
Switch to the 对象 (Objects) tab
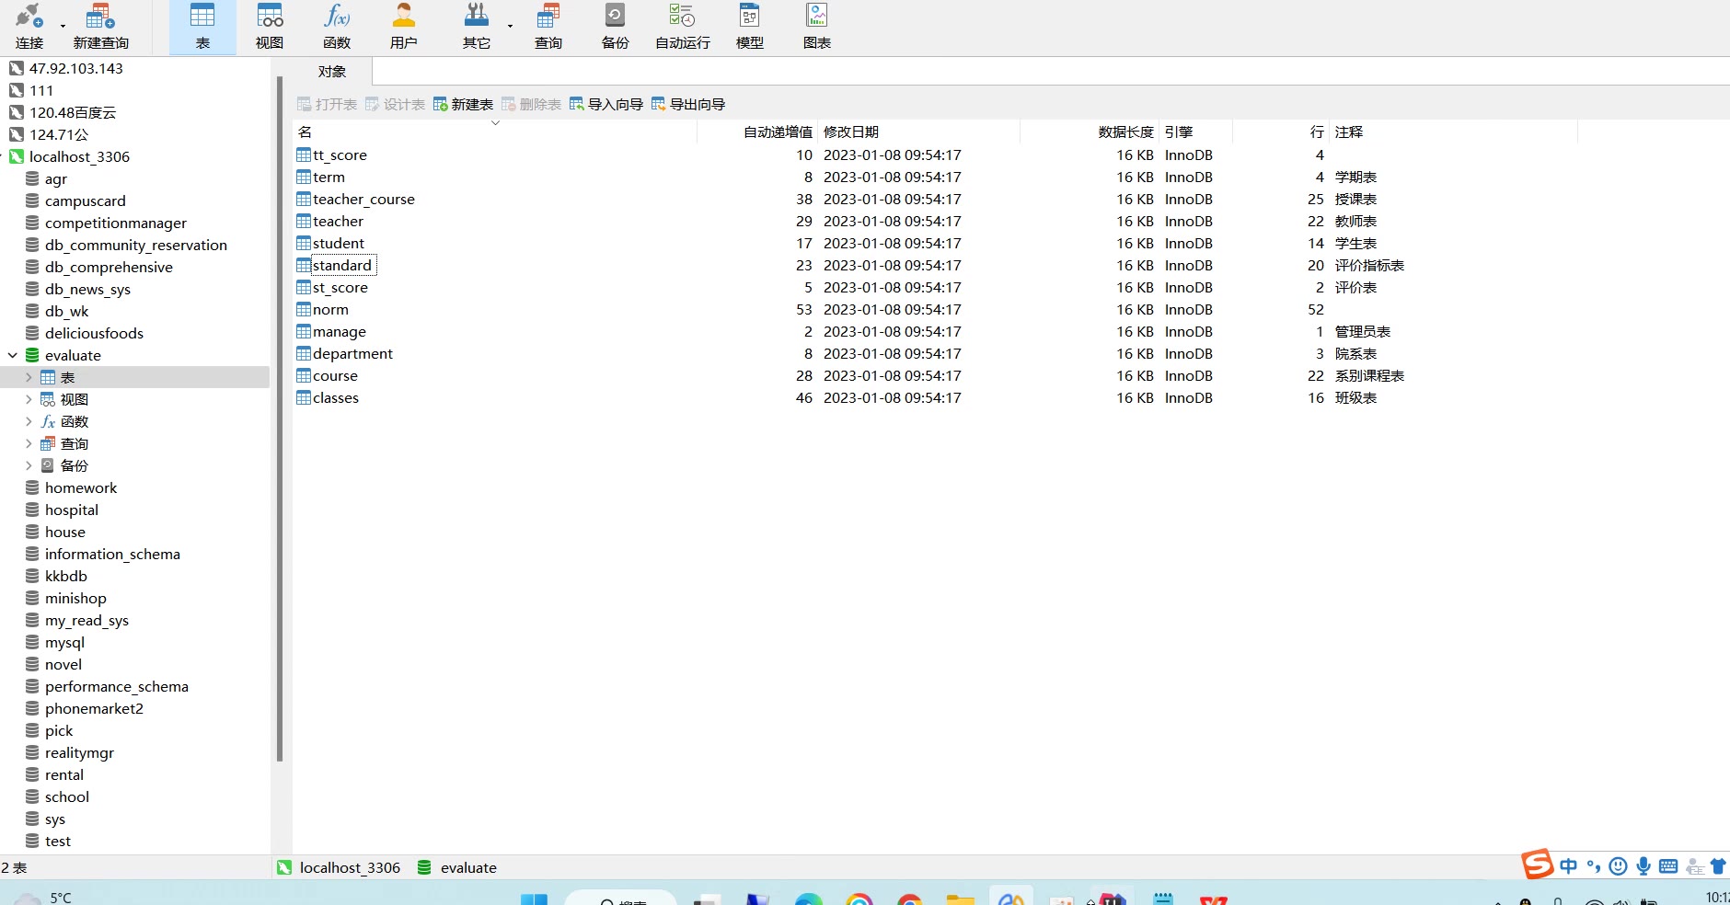point(332,71)
